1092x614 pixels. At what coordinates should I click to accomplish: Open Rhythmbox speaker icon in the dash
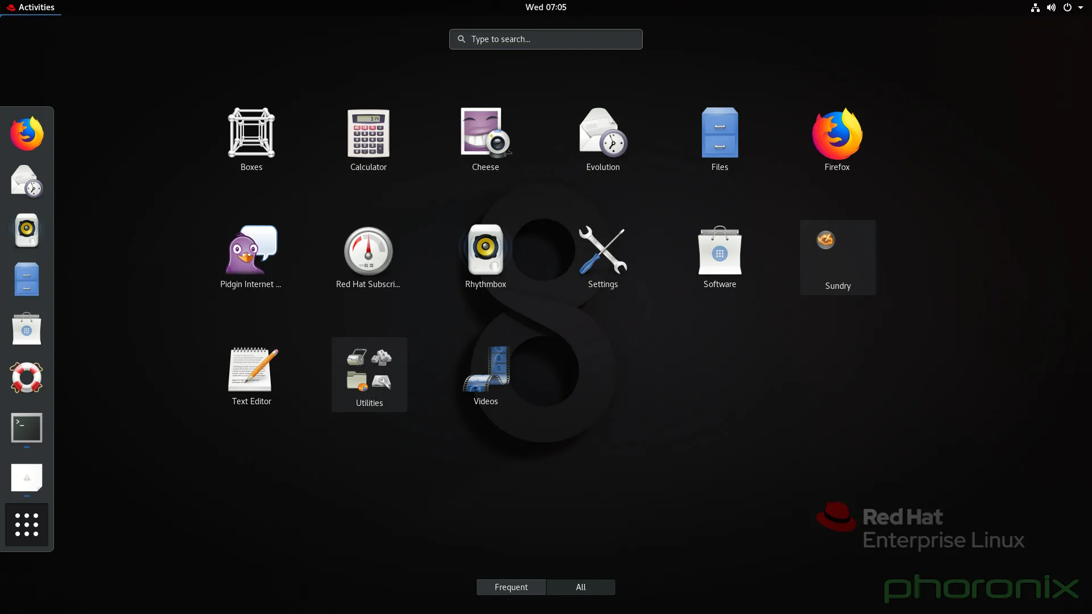(x=27, y=230)
